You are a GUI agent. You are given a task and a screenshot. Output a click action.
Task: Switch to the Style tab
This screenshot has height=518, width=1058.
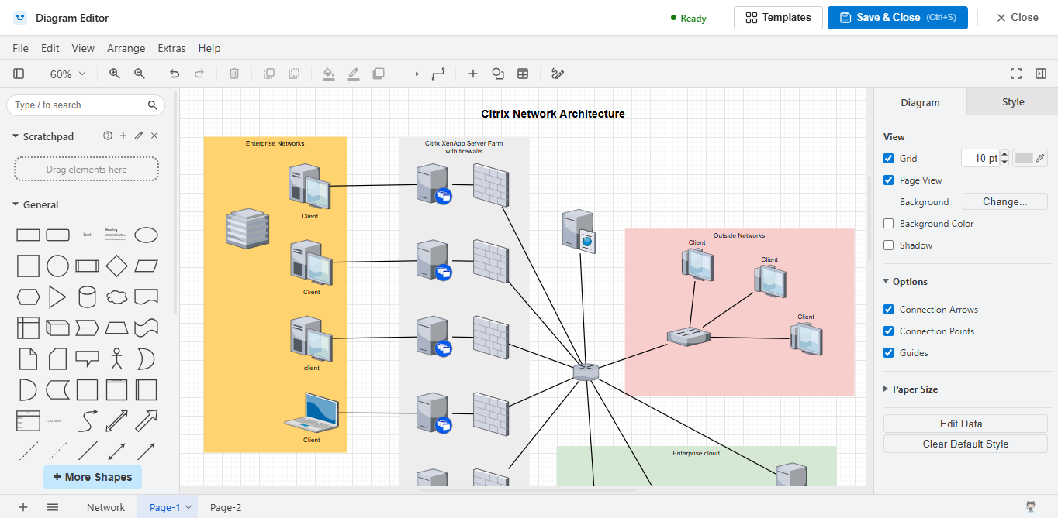1012,102
